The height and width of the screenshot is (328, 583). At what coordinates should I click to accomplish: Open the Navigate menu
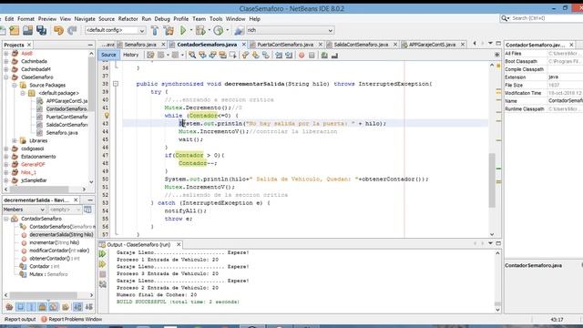(85, 18)
